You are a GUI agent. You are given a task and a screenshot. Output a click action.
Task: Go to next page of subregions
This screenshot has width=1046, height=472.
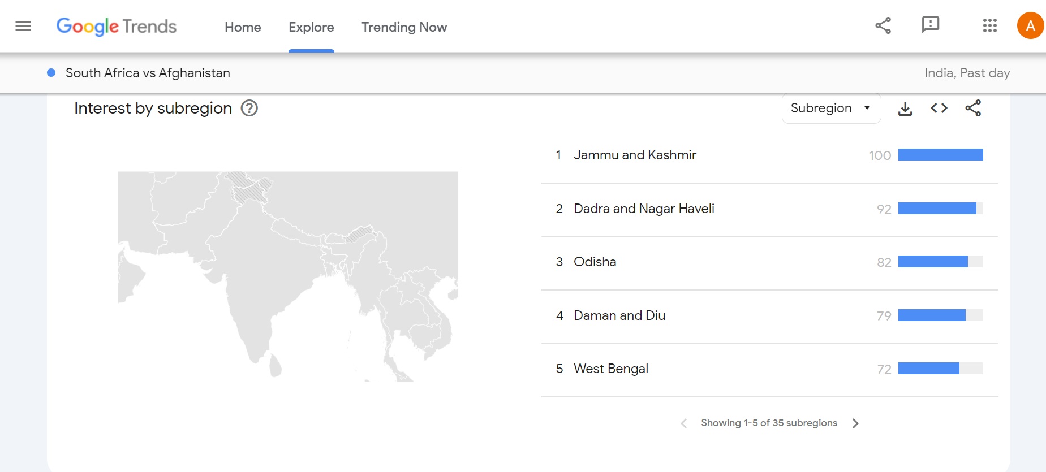pos(855,423)
